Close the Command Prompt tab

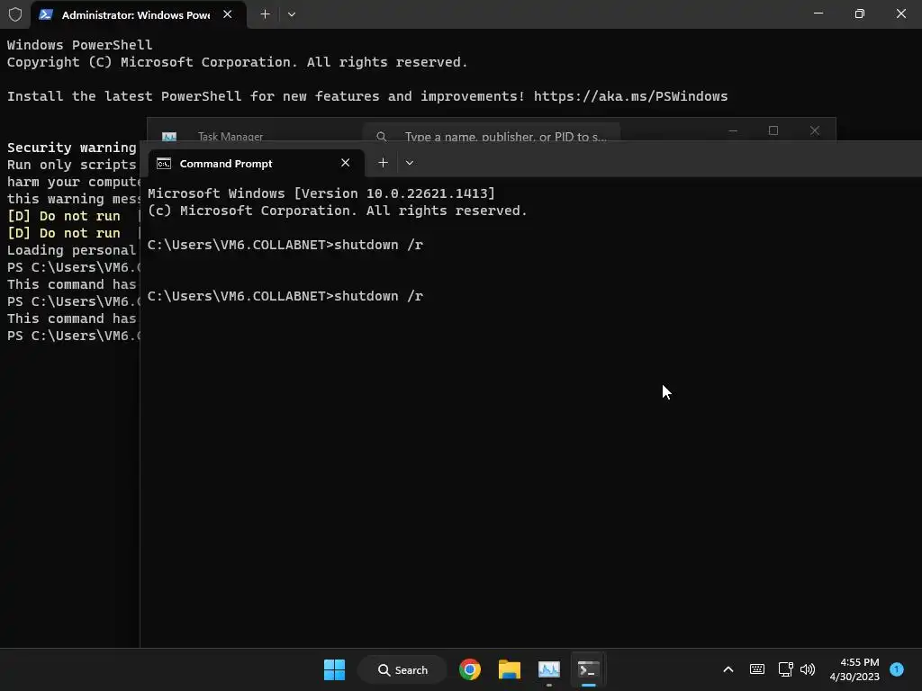point(346,163)
